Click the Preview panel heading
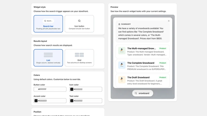 coord(114,7)
